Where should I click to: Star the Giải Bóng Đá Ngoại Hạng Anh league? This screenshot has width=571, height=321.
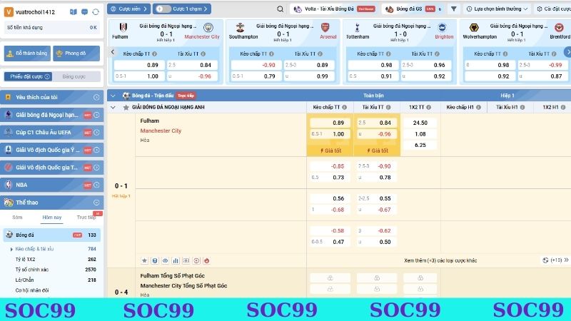[126, 108]
